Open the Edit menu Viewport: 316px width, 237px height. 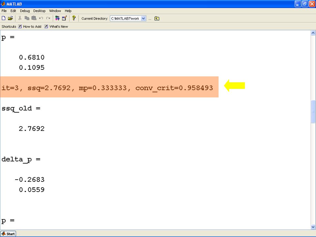coord(13,11)
